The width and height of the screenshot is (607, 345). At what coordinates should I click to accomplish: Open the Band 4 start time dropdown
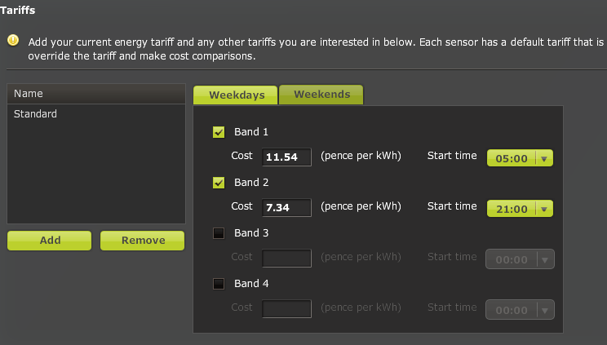[x=520, y=310]
